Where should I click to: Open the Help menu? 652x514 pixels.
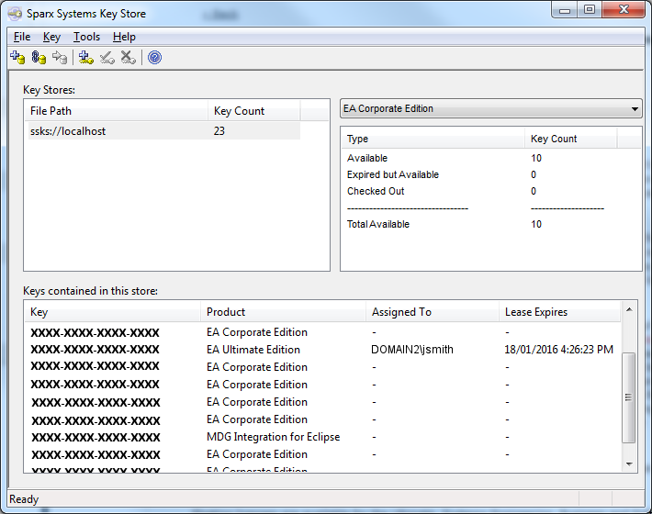tap(124, 37)
